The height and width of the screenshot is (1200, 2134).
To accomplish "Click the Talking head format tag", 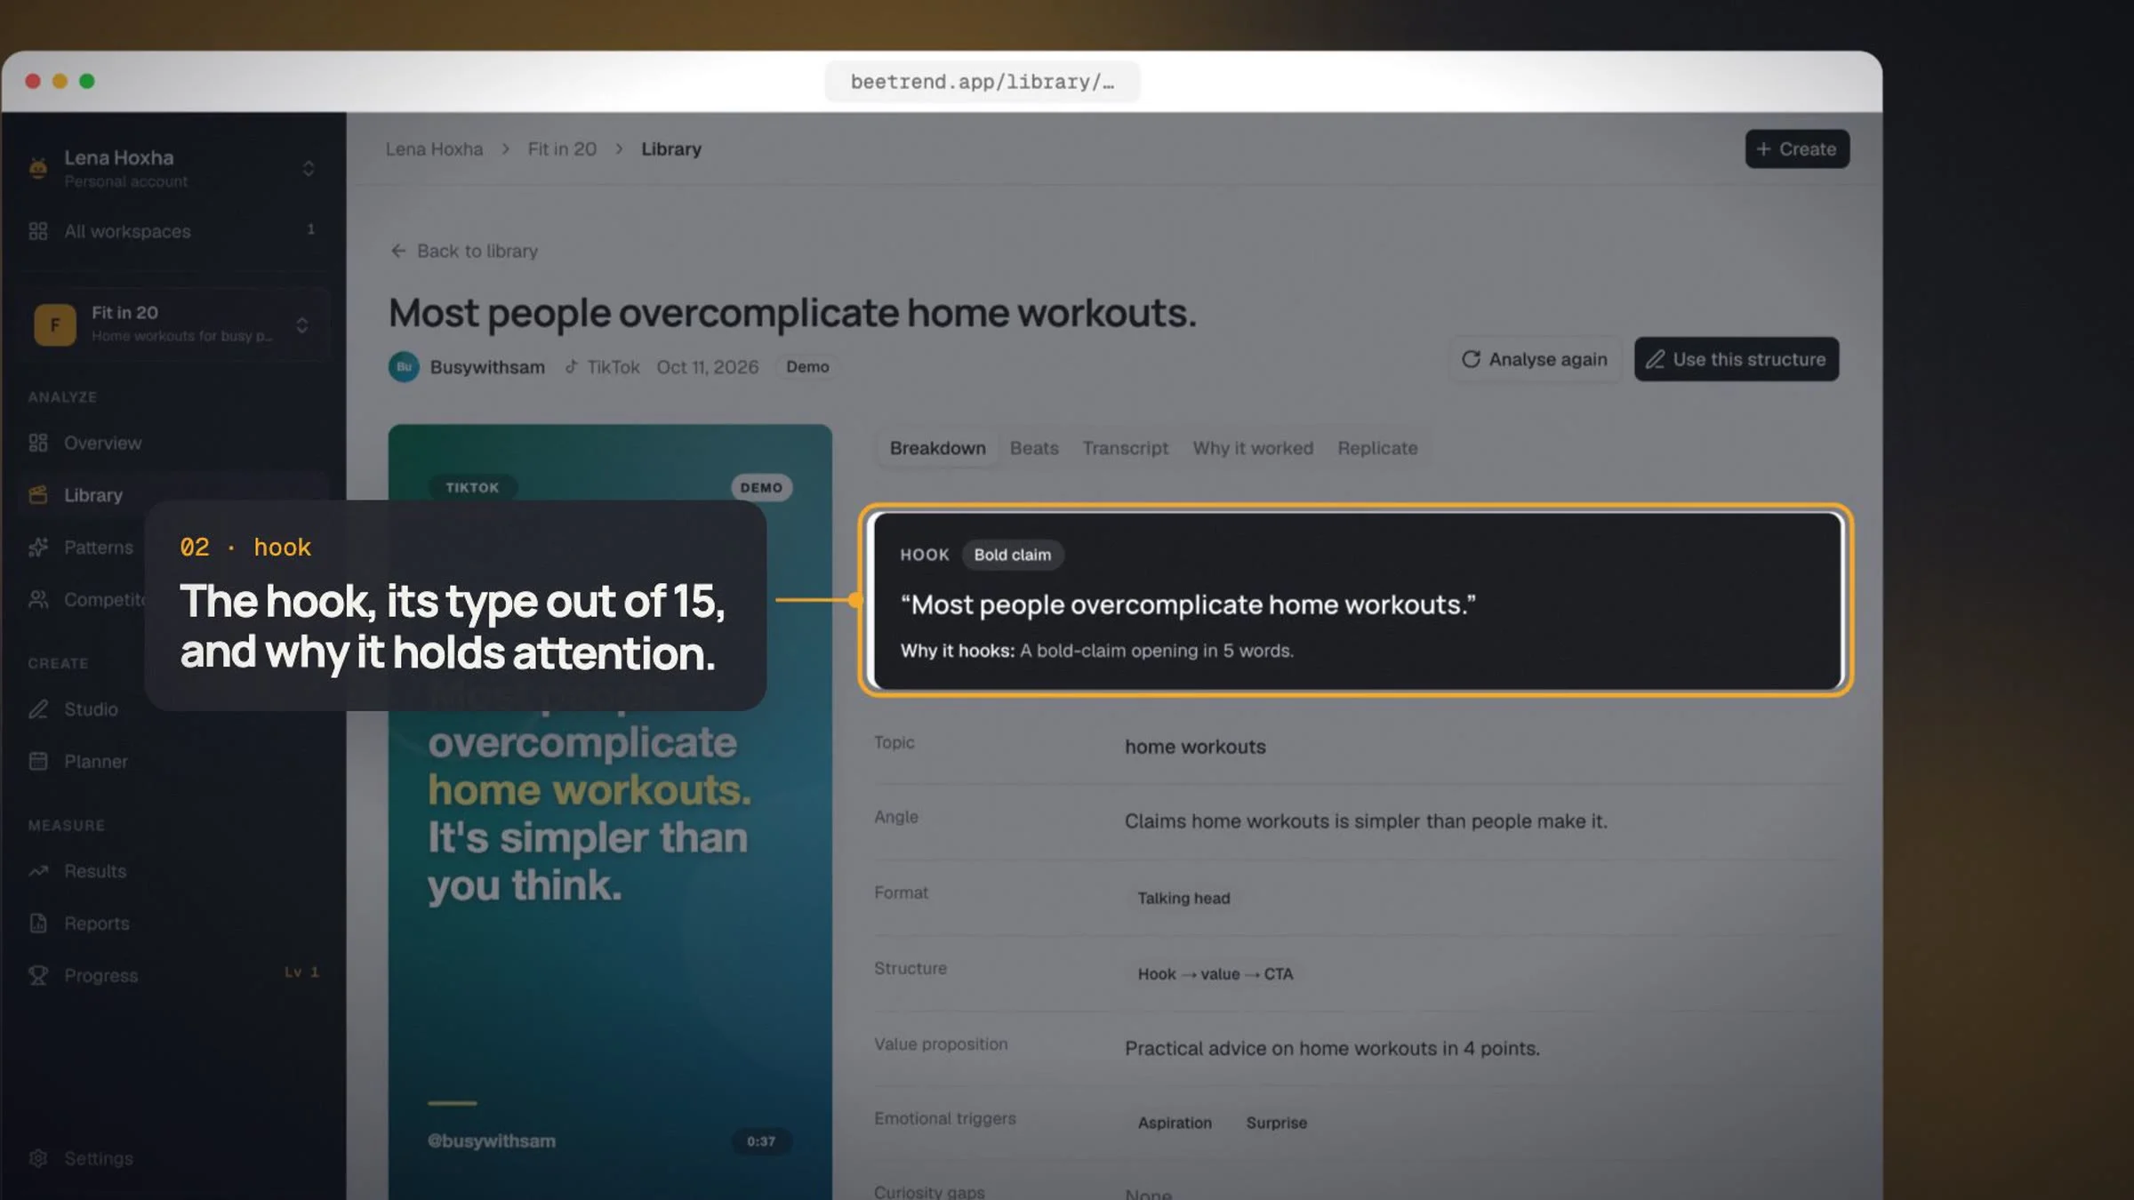I will click(x=1183, y=899).
